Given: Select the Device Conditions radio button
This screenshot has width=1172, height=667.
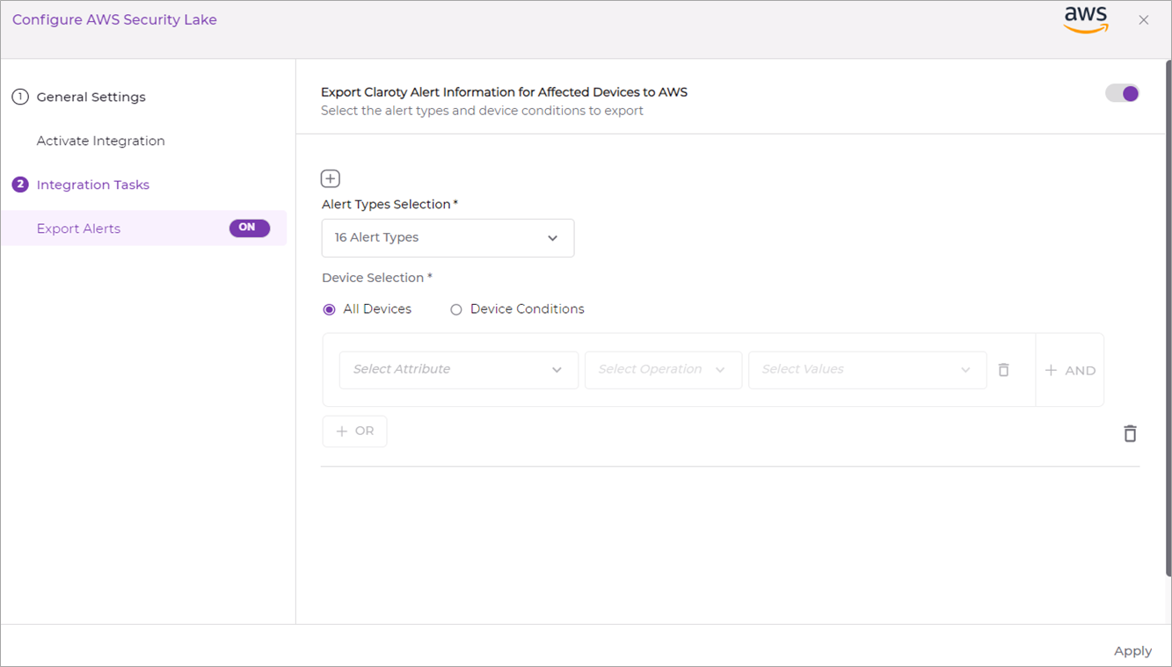Looking at the screenshot, I should 456,309.
